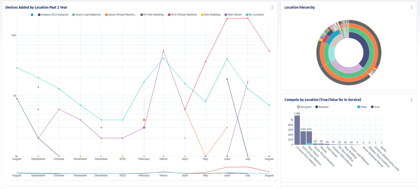Image resolution: width=420 pixels, height=189 pixels.
Task: Toggle the truncated Azure Virtual Machine legend item
Action: tap(120, 15)
